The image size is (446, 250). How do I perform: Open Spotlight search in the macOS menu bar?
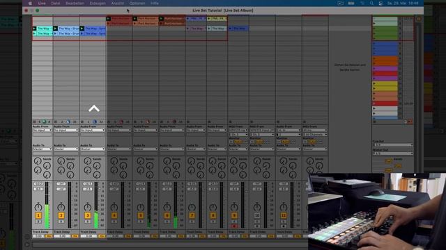pyautogui.click(x=371, y=3)
